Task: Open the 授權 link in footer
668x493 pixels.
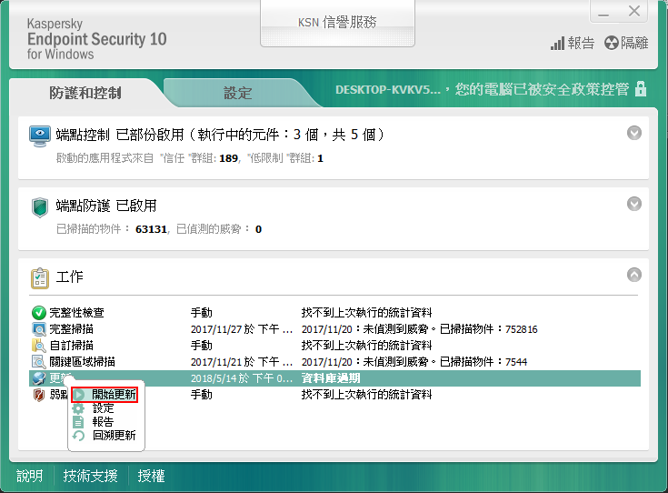Action: pos(151,476)
